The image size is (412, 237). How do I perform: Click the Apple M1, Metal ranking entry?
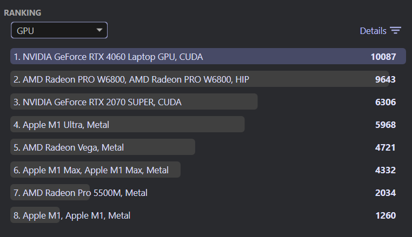coord(208,215)
